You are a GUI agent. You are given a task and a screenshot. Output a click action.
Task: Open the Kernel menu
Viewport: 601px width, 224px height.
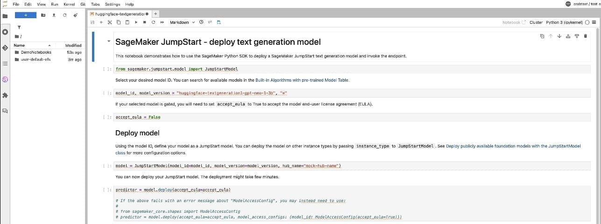tap(69, 4)
